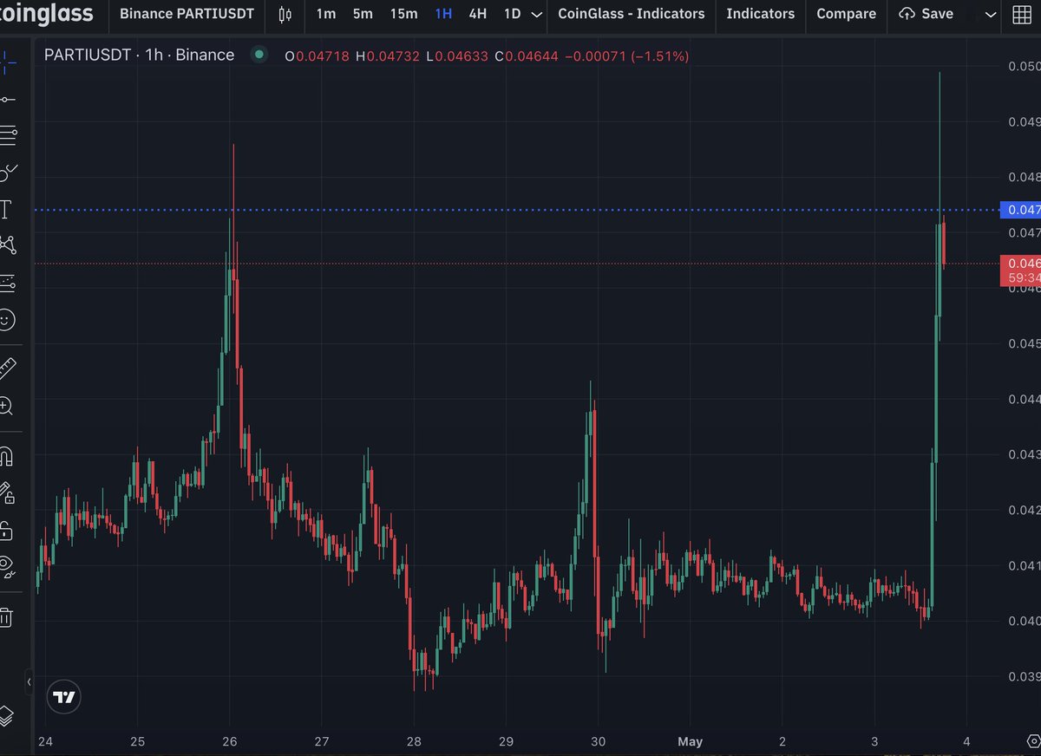This screenshot has height=756, width=1041.
Task: Switch to the 4H timeframe
Action: click(x=477, y=14)
